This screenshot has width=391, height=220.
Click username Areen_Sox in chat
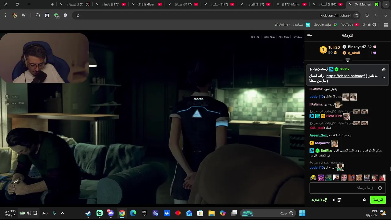(319, 135)
